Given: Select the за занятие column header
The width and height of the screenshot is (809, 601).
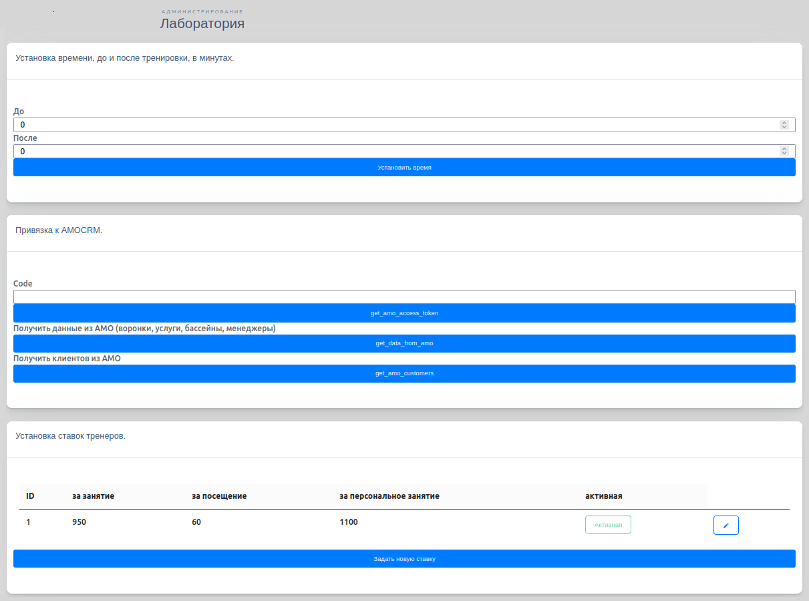Looking at the screenshot, I should (x=93, y=496).
